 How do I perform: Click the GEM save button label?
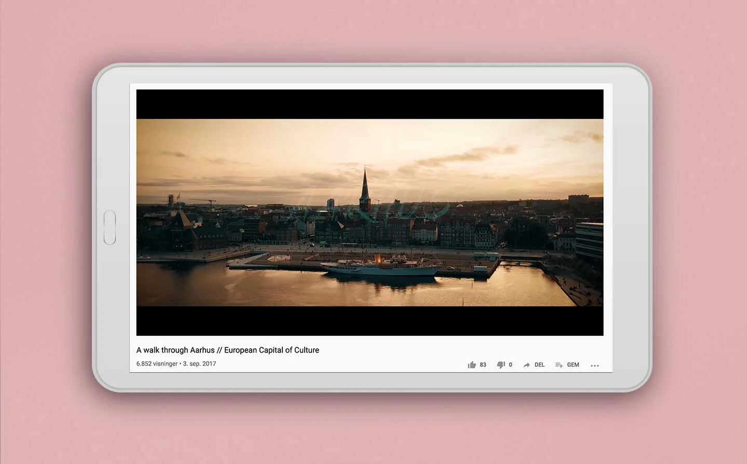click(573, 365)
